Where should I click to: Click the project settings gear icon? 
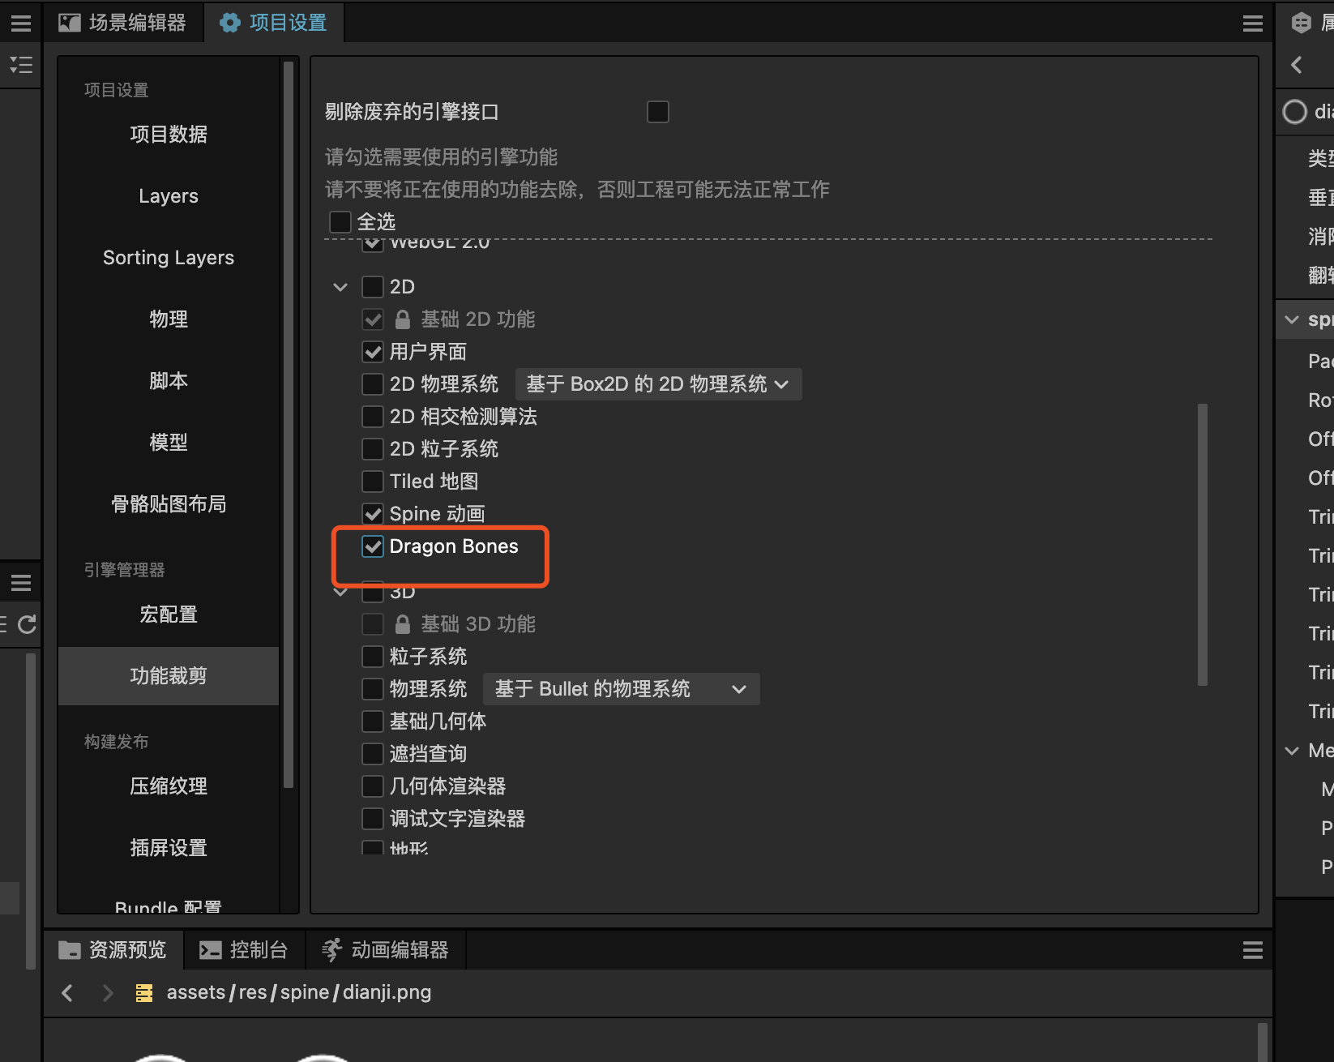tap(230, 23)
